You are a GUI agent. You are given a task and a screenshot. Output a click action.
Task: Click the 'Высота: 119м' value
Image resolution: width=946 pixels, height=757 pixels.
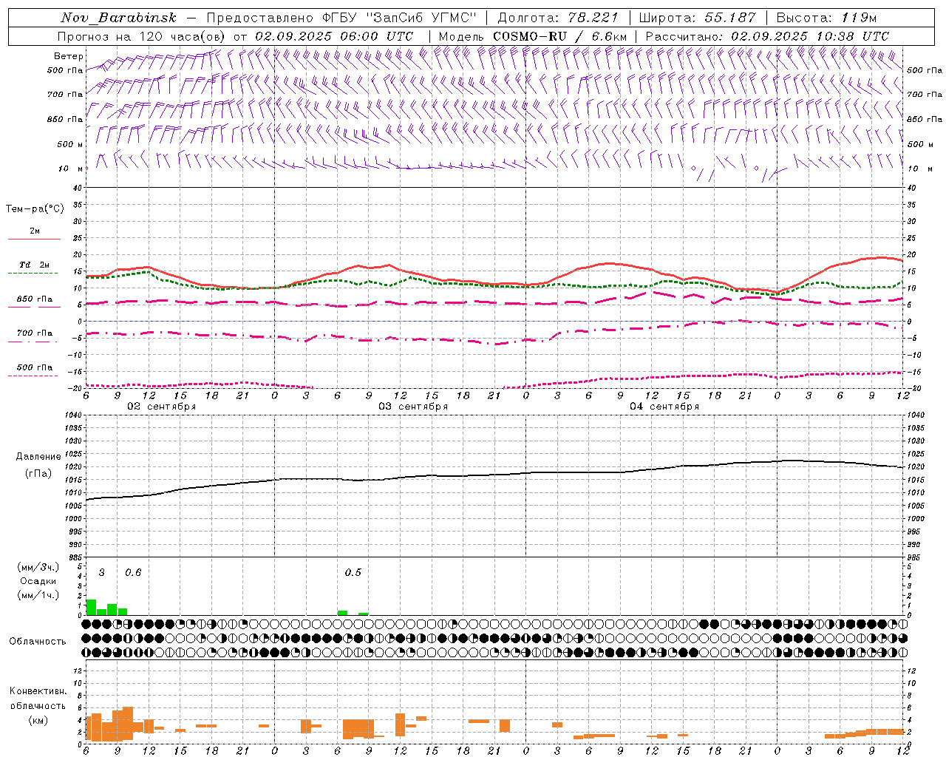(826, 18)
